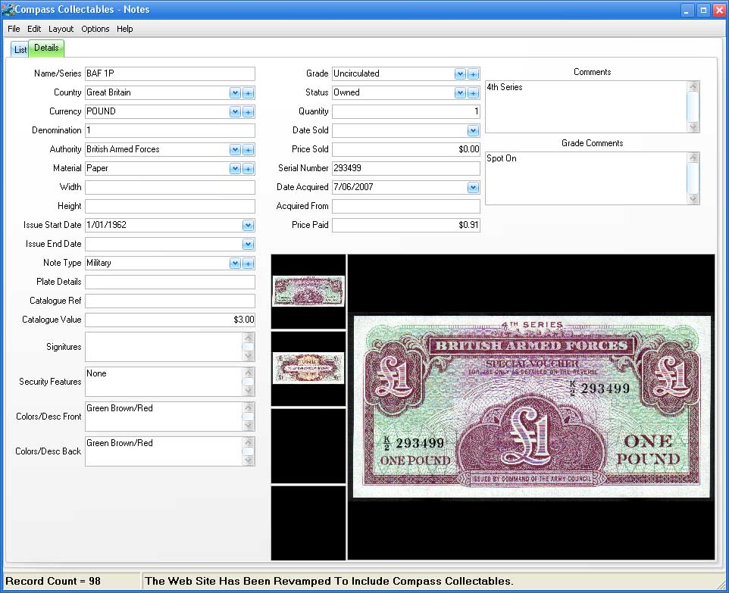Click the Compass Collectables title bar icon
Image resolution: width=729 pixels, height=593 pixels.
click(8, 9)
